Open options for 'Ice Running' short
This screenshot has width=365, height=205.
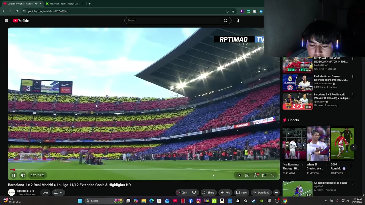303,166
